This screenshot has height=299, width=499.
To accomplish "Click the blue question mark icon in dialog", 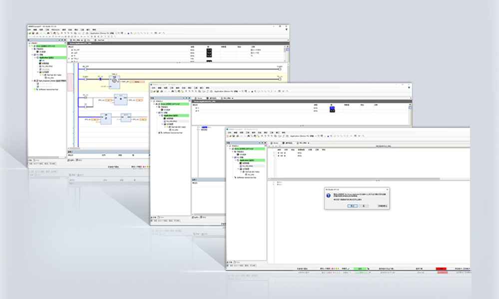I will point(328,196).
